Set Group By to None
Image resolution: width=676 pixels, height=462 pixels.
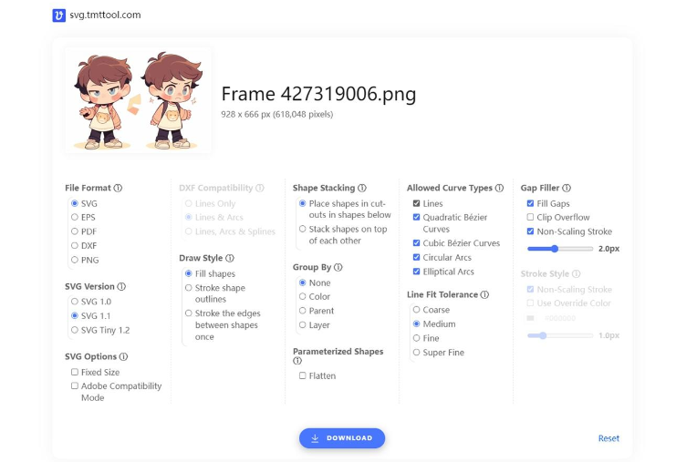pyautogui.click(x=303, y=282)
